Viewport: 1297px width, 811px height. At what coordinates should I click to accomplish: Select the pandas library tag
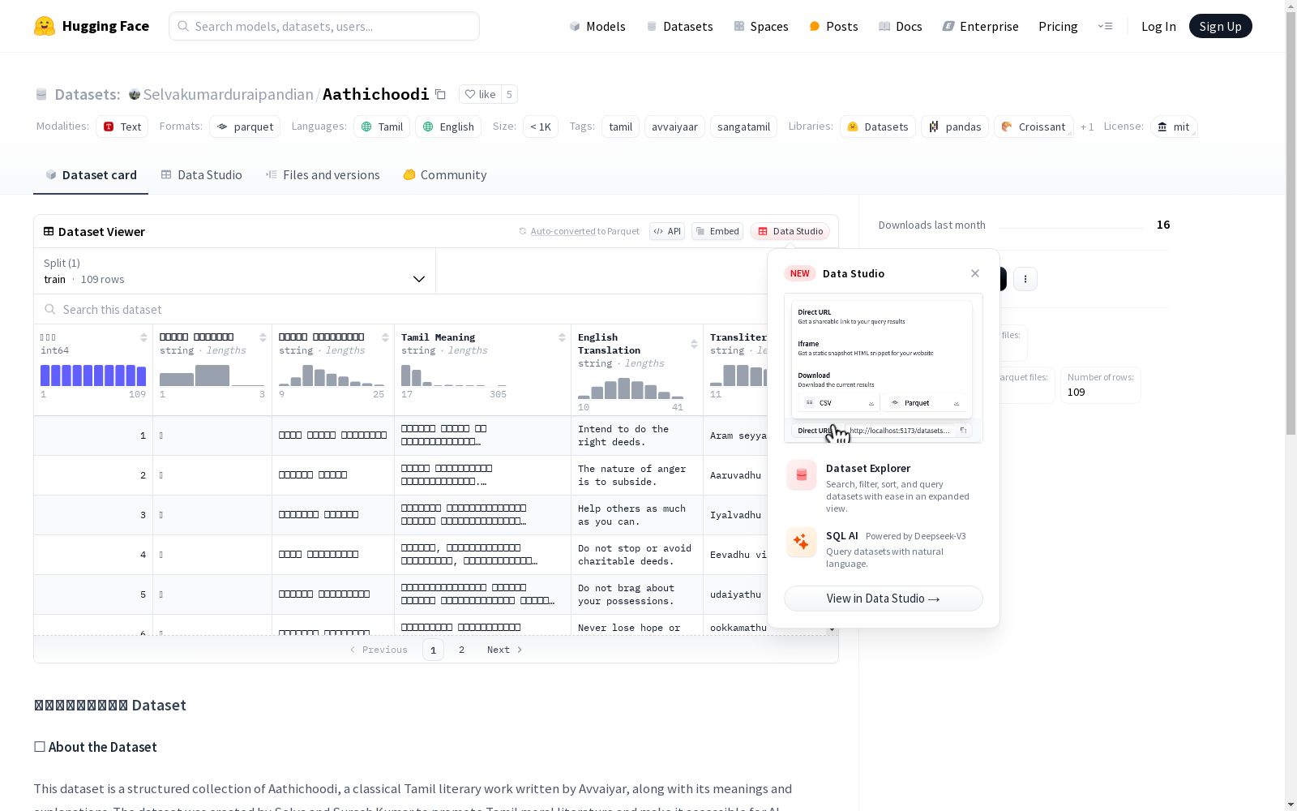(955, 127)
